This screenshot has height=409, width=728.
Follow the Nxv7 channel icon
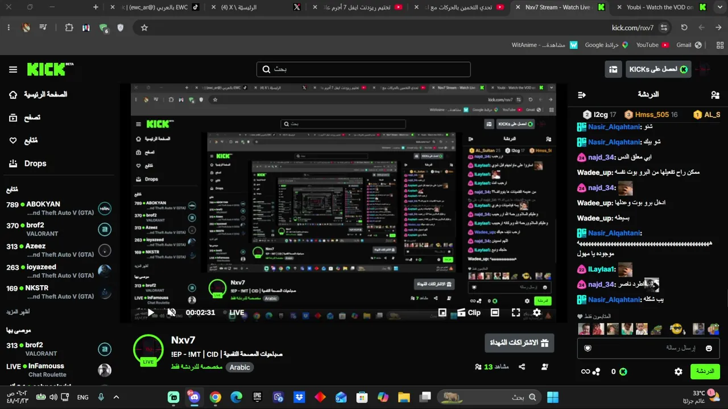pos(545,367)
